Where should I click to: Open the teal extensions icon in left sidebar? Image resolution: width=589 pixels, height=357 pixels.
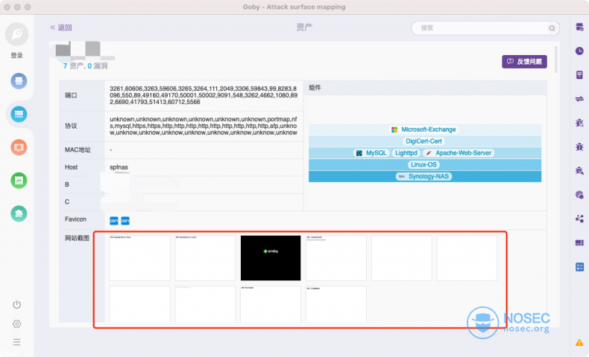(x=19, y=213)
